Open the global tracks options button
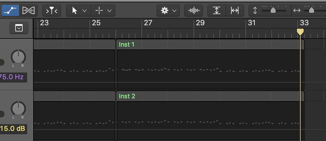326x141 pixels. 19,28
